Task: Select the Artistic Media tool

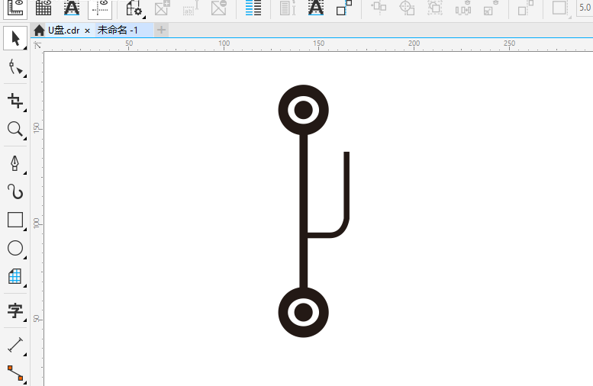Action: (x=15, y=191)
